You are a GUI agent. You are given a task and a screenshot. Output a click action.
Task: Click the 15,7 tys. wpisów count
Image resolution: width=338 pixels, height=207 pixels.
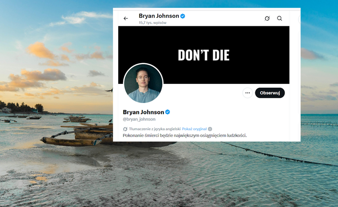pyautogui.click(x=153, y=22)
